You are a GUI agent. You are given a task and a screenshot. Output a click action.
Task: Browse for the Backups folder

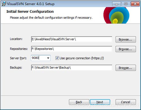[126, 68]
